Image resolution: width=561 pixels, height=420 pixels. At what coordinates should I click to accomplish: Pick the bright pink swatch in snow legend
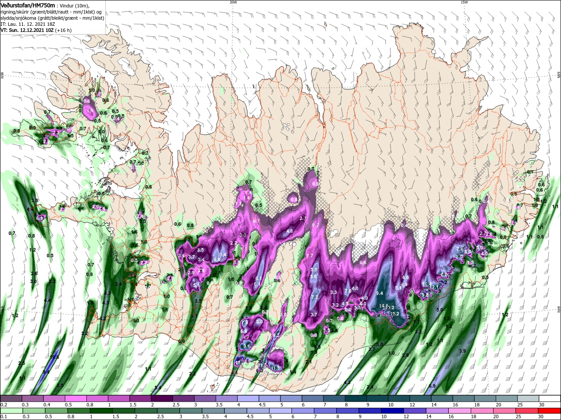76,399
